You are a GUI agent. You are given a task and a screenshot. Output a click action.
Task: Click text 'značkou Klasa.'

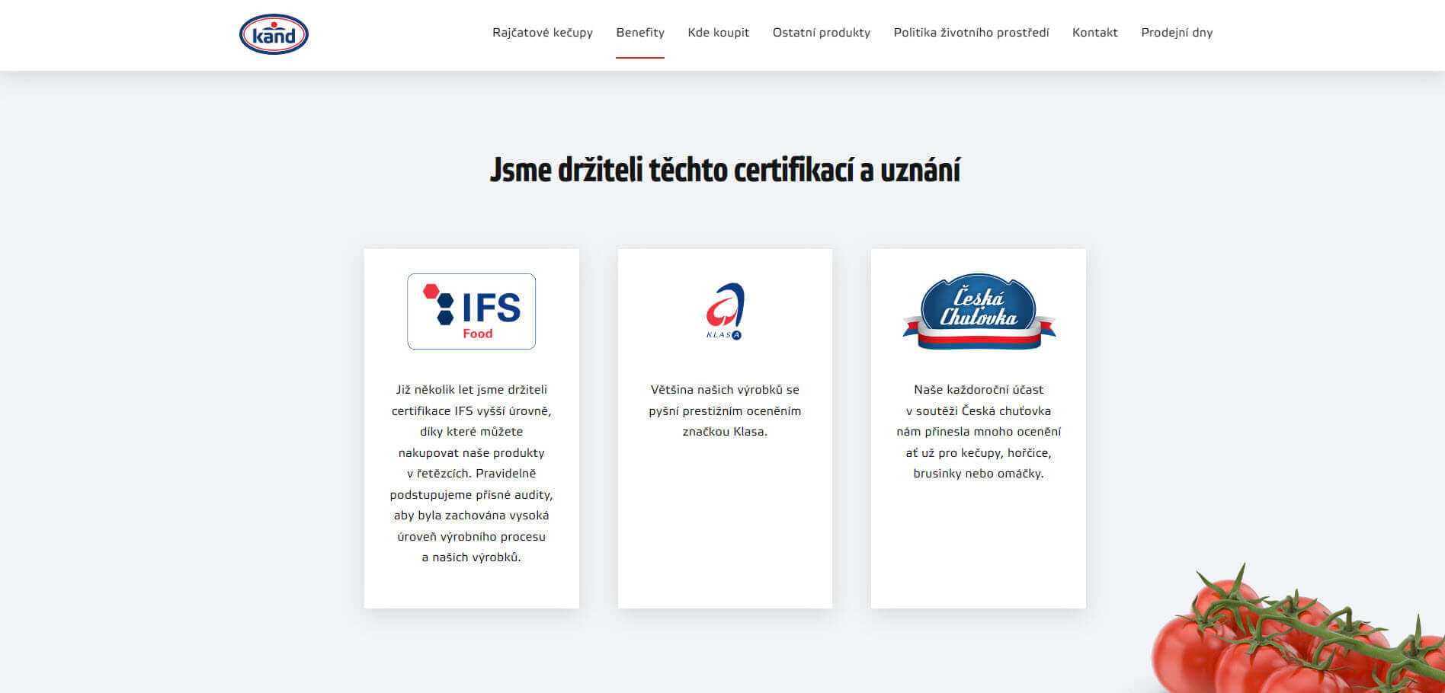(x=725, y=432)
